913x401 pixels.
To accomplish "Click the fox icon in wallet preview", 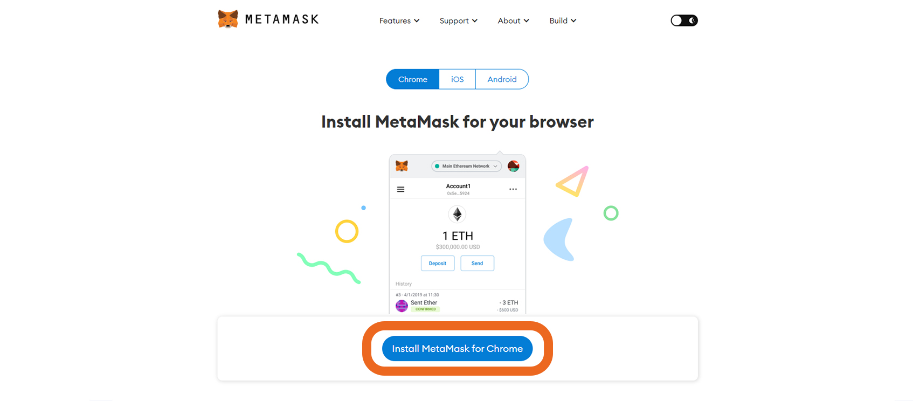I will [402, 166].
